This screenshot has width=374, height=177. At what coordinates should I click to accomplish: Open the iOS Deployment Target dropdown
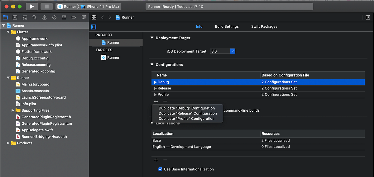(233, 51)
